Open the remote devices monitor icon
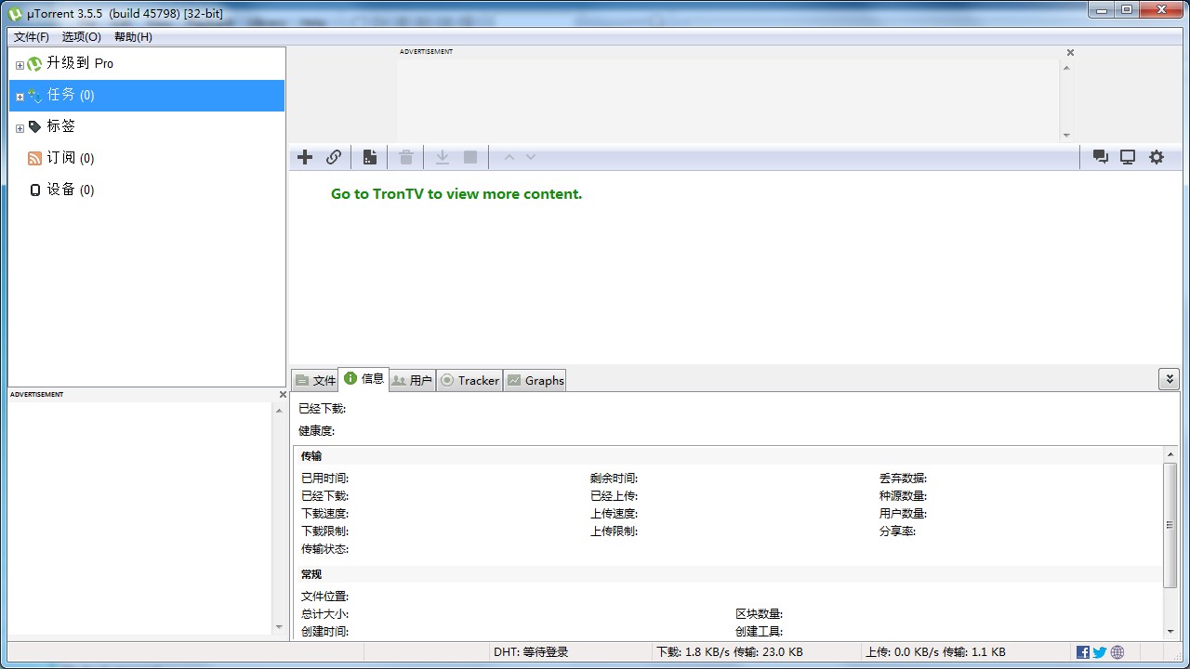This screenshot has width=1190, height=669. [x=1128, y=157]
